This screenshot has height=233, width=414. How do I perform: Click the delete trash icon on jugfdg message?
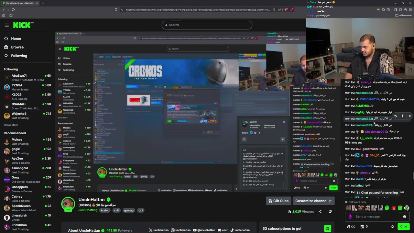[409, 116]
